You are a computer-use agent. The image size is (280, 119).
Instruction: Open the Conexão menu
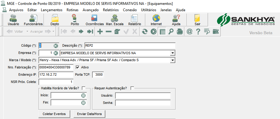tap(130, 10)
